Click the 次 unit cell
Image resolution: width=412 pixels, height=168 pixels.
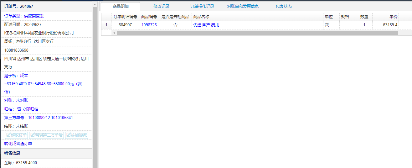pyautogui.click(x=331, y=25)
